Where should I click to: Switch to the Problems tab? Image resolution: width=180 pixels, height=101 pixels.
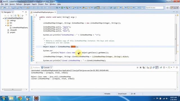(x=35, y=68)
